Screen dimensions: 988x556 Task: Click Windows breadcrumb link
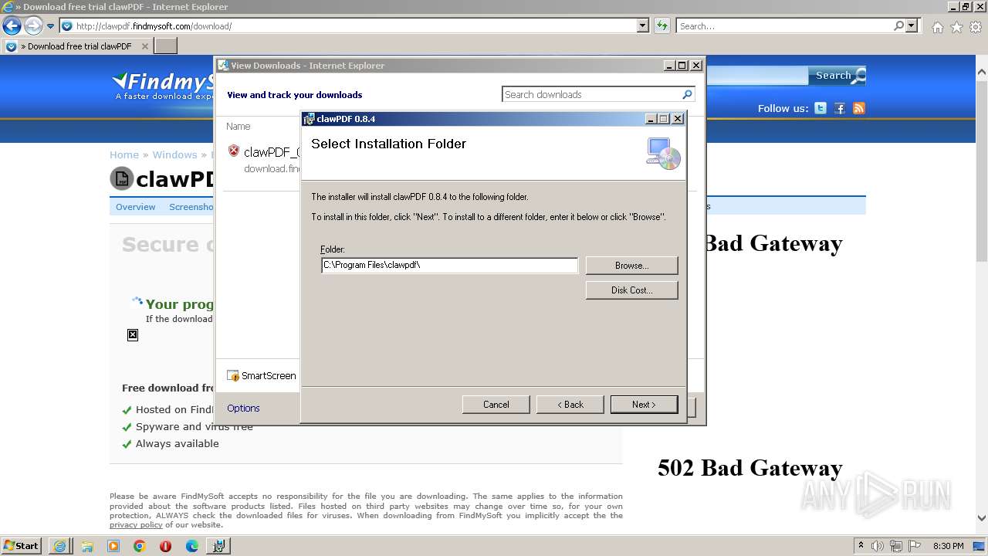[x=174, y=154]
